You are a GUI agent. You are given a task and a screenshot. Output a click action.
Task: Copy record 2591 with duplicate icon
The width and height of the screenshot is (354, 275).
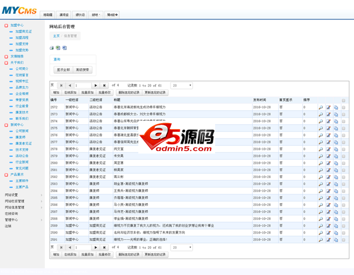[336, 240]
